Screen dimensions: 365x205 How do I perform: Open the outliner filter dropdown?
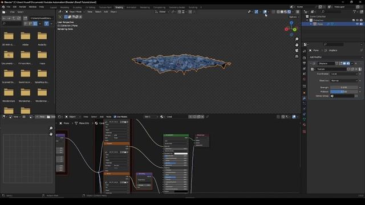355,12
